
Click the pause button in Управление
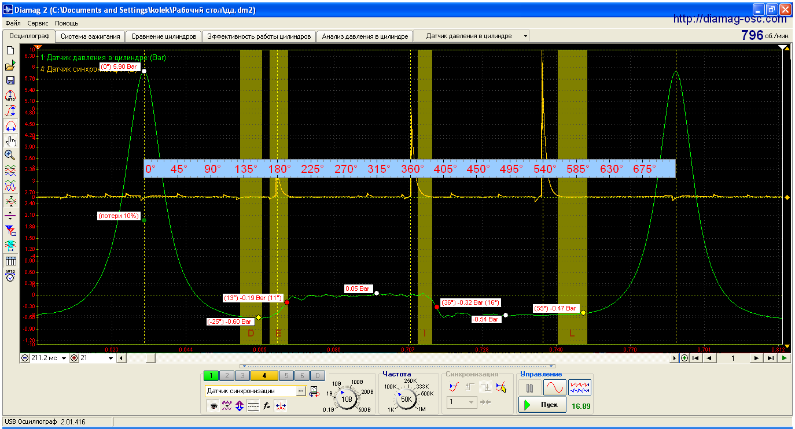pyautogui.click(x=529, y=387)
